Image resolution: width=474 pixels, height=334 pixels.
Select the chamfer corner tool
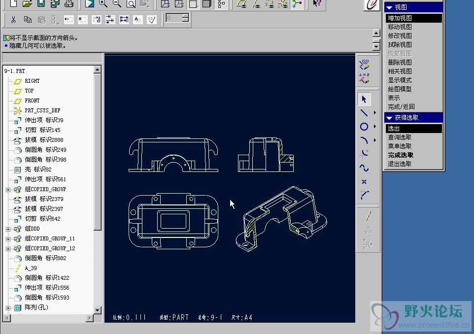[364, 195]
